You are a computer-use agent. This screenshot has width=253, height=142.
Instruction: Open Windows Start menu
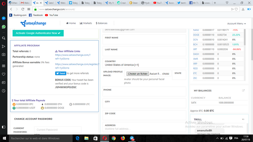tap(4, 138)
